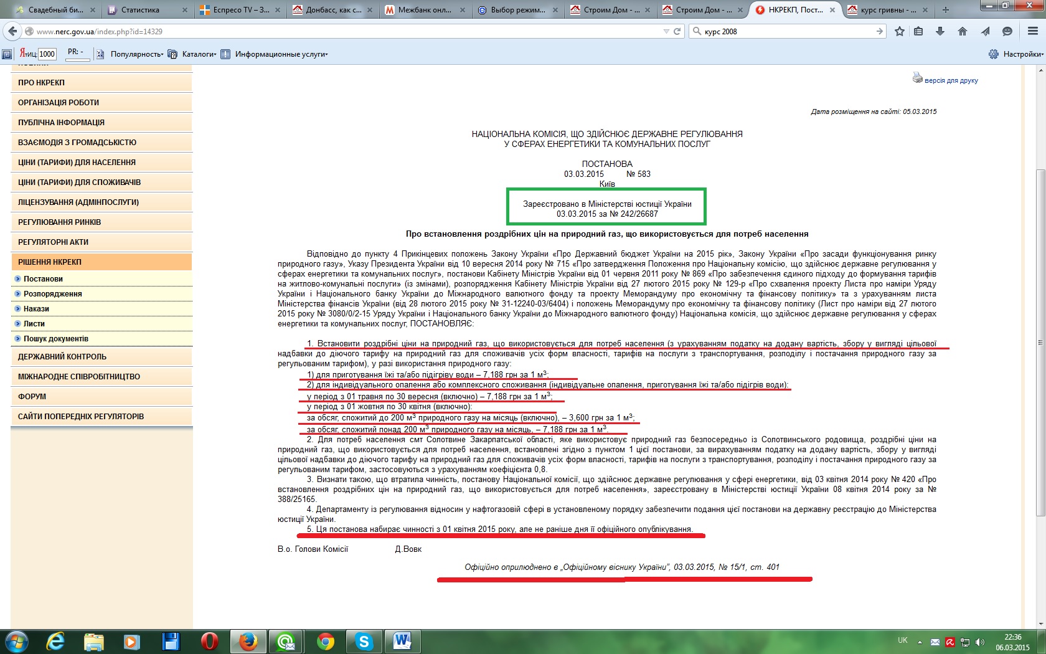Open Microsoft Word from taskbar
This screenshot has width=1046, height=654.
point(402,642)
